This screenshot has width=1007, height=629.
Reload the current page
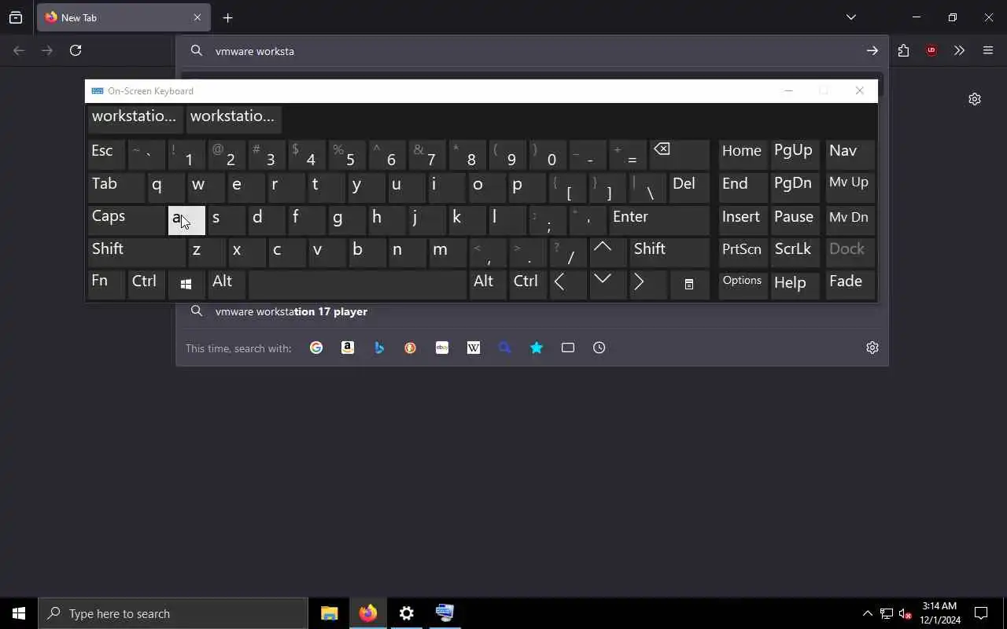coord(76,50)
